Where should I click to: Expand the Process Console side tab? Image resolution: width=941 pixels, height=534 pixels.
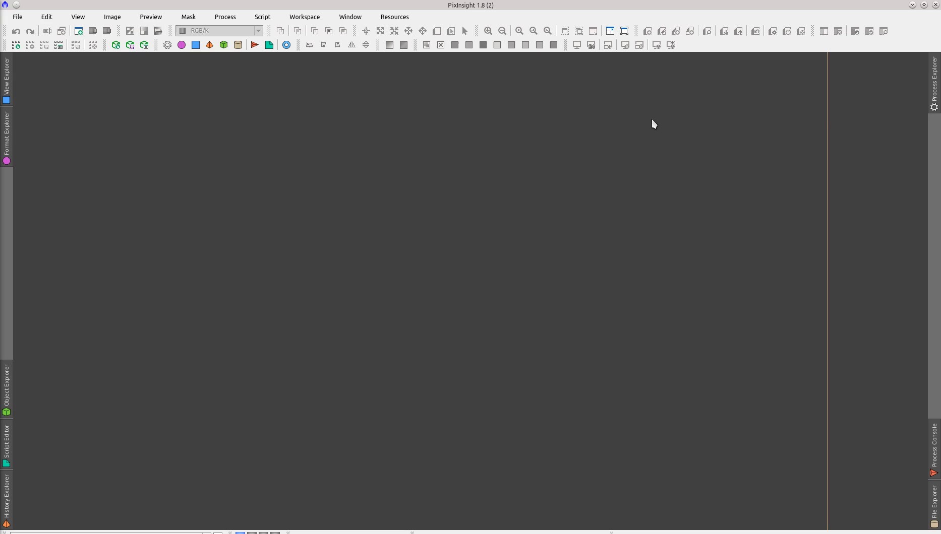934,449
